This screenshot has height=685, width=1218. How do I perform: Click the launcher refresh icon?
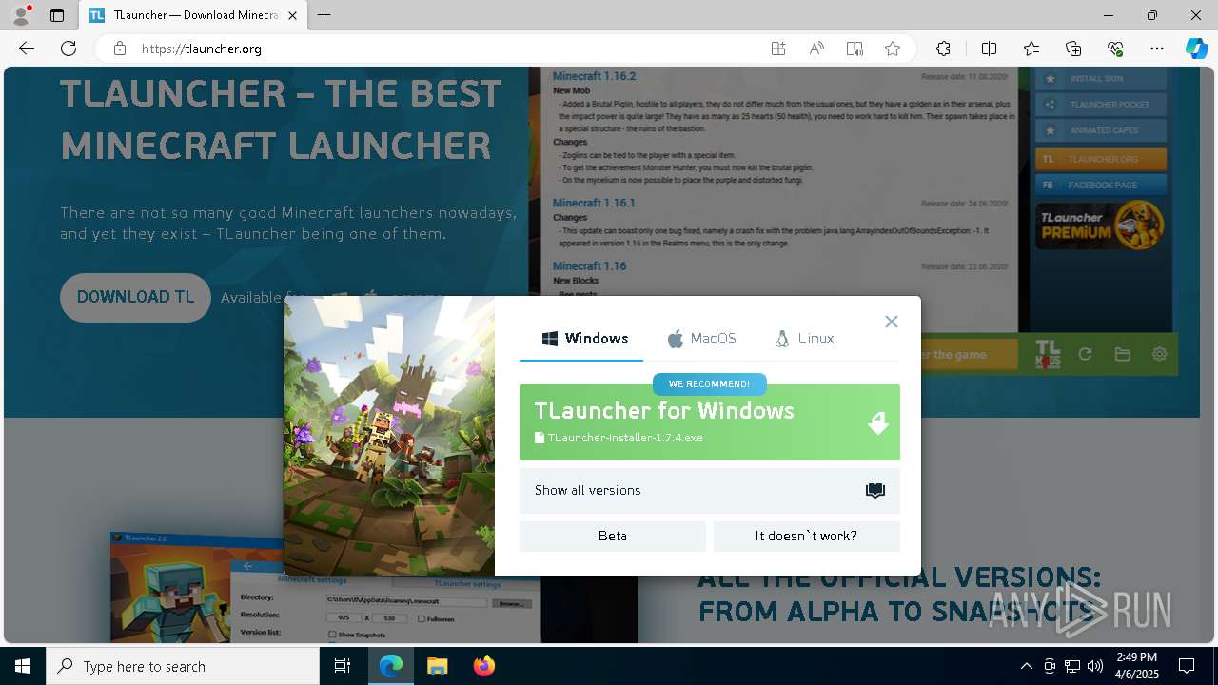pyautogui.click(x=1085, y=354)
